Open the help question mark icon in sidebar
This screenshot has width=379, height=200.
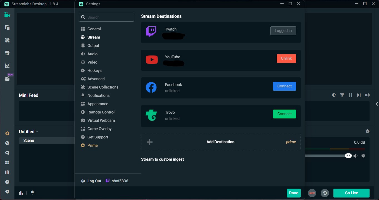[7, 182]
